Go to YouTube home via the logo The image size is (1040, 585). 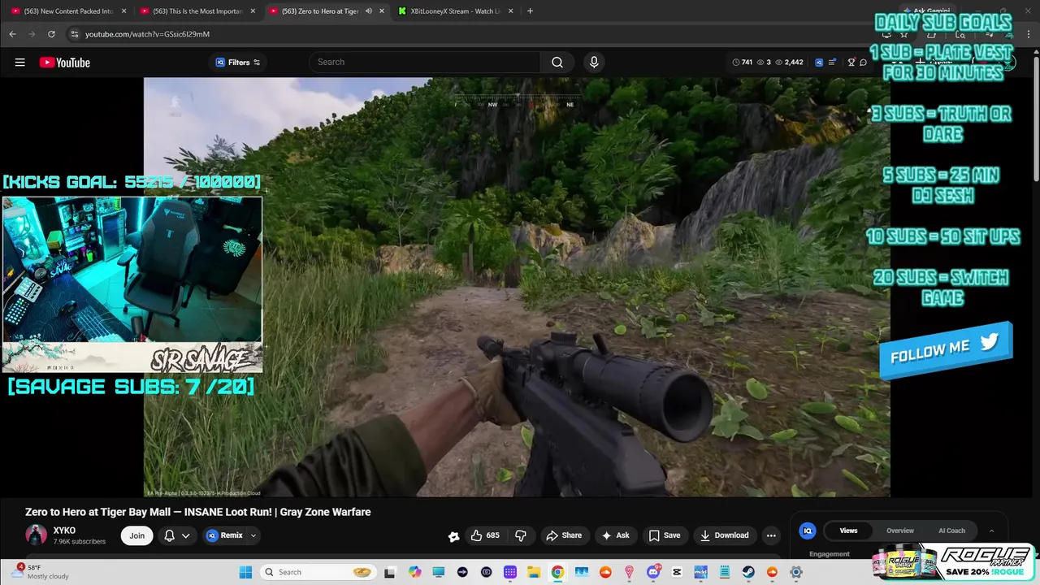tap(64, 63)
